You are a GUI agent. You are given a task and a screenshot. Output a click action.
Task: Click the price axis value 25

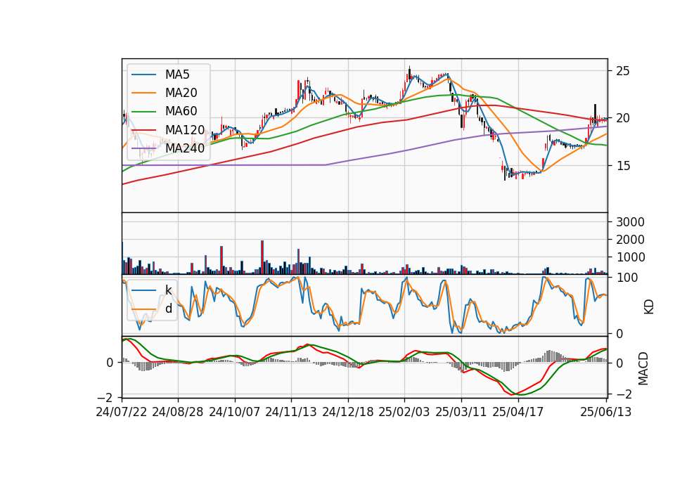622,71
